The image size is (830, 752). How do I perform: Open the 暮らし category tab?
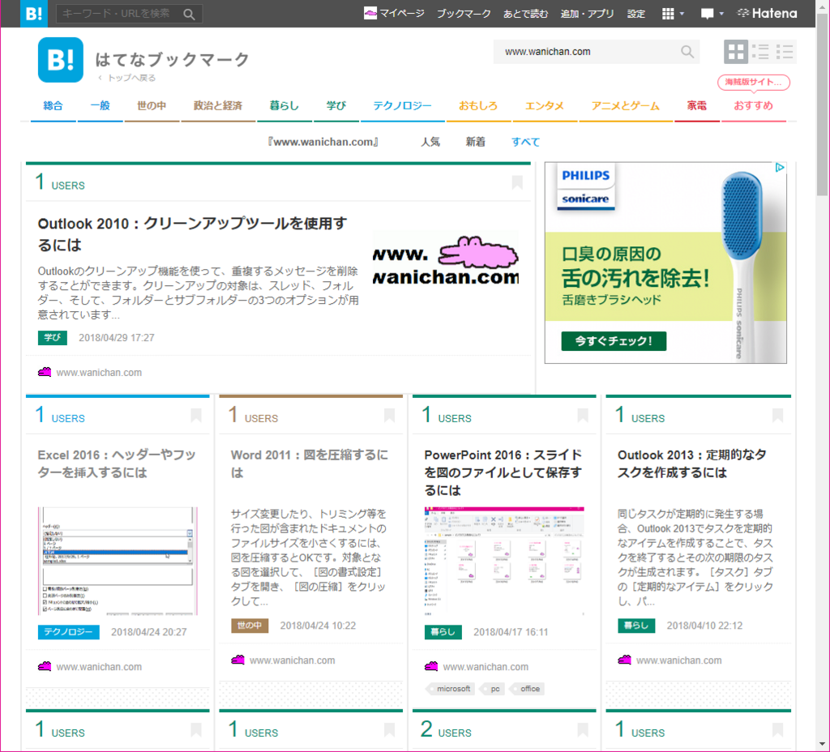pos(285,106)
